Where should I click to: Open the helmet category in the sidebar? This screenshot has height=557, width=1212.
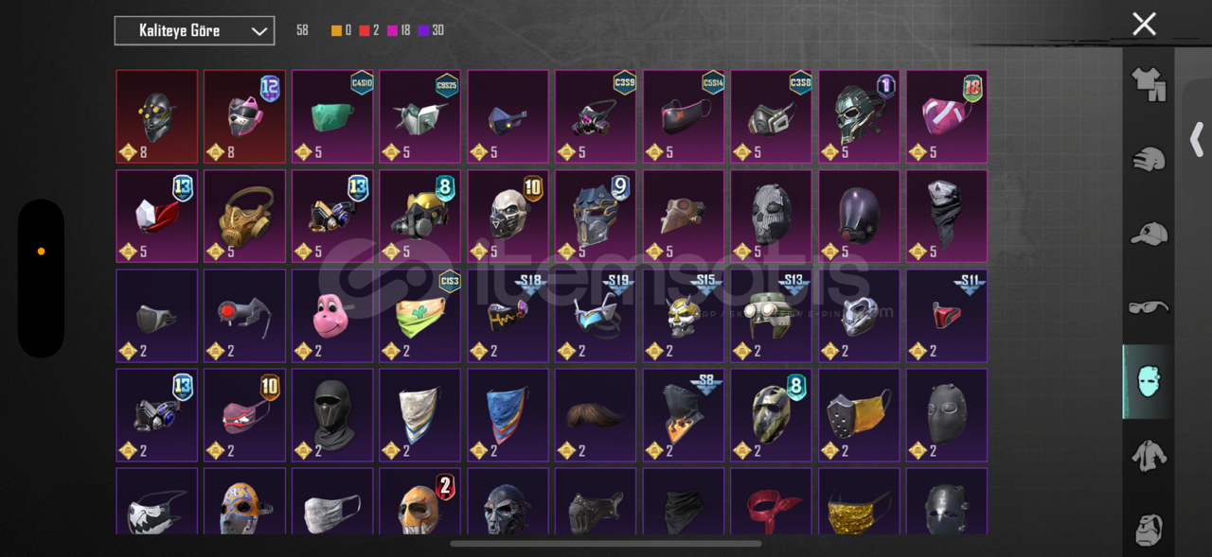[1148, 159]
